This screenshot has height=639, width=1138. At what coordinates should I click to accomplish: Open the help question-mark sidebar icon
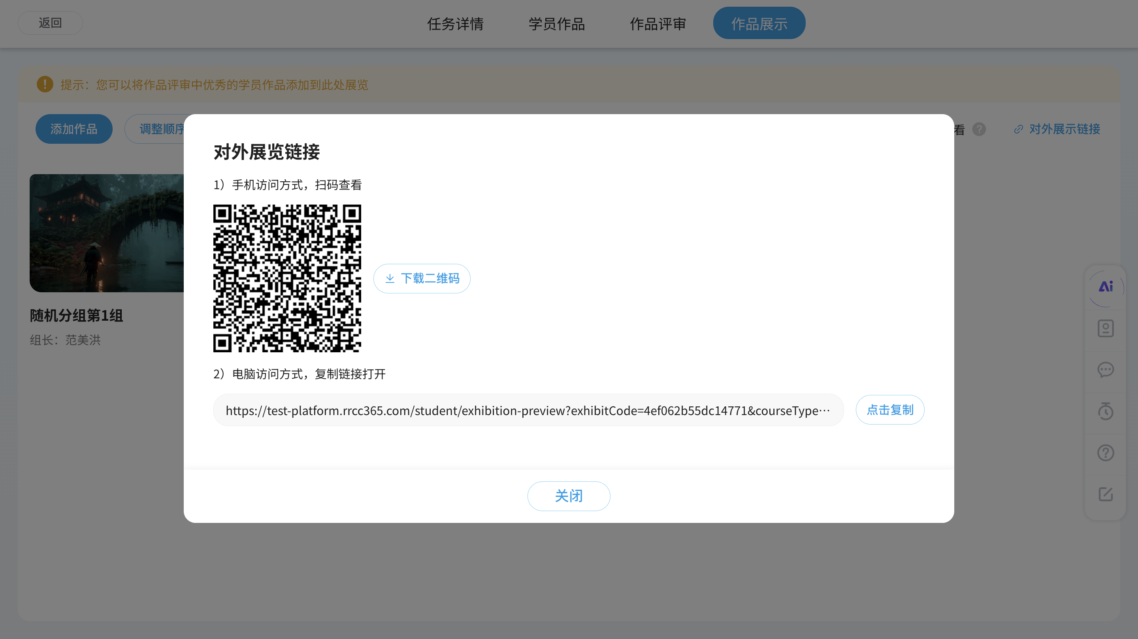[x=1106, y=453]
